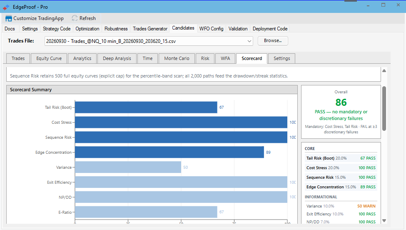Click the scrollbar down arrow
Image resolution: width=406 pixels, height=230 pixels.
tap(384, 221)
